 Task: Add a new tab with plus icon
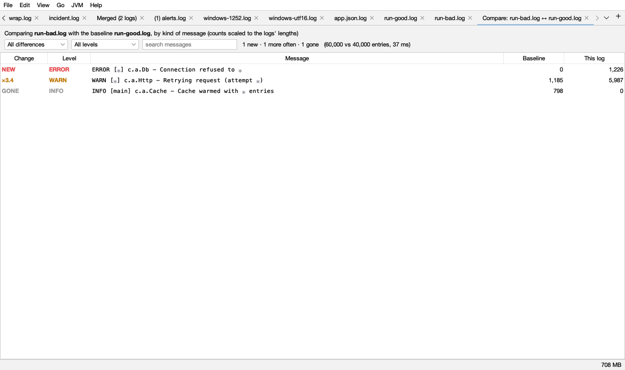(x=618, y=17)
